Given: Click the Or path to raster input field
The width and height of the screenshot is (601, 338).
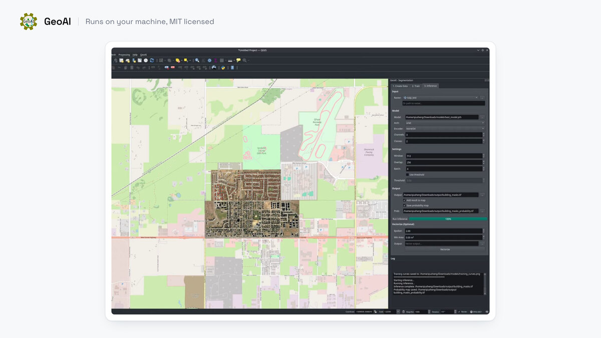Looking at the screenshot, I should (x=444, y=103).
